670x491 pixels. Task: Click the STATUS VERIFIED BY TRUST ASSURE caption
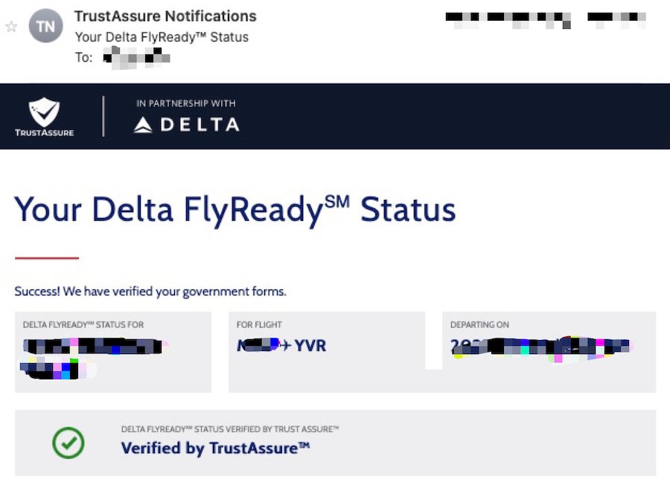click(x=230, y=429)
